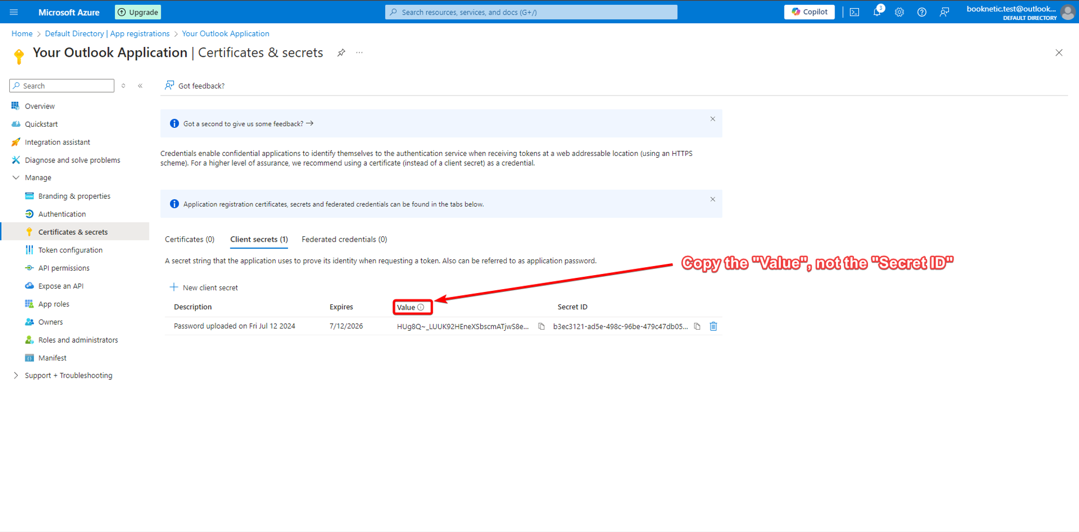Click the Upgrade button
Image resolution: width=1079 pixels, height=532 pixels.
point(138,12)
